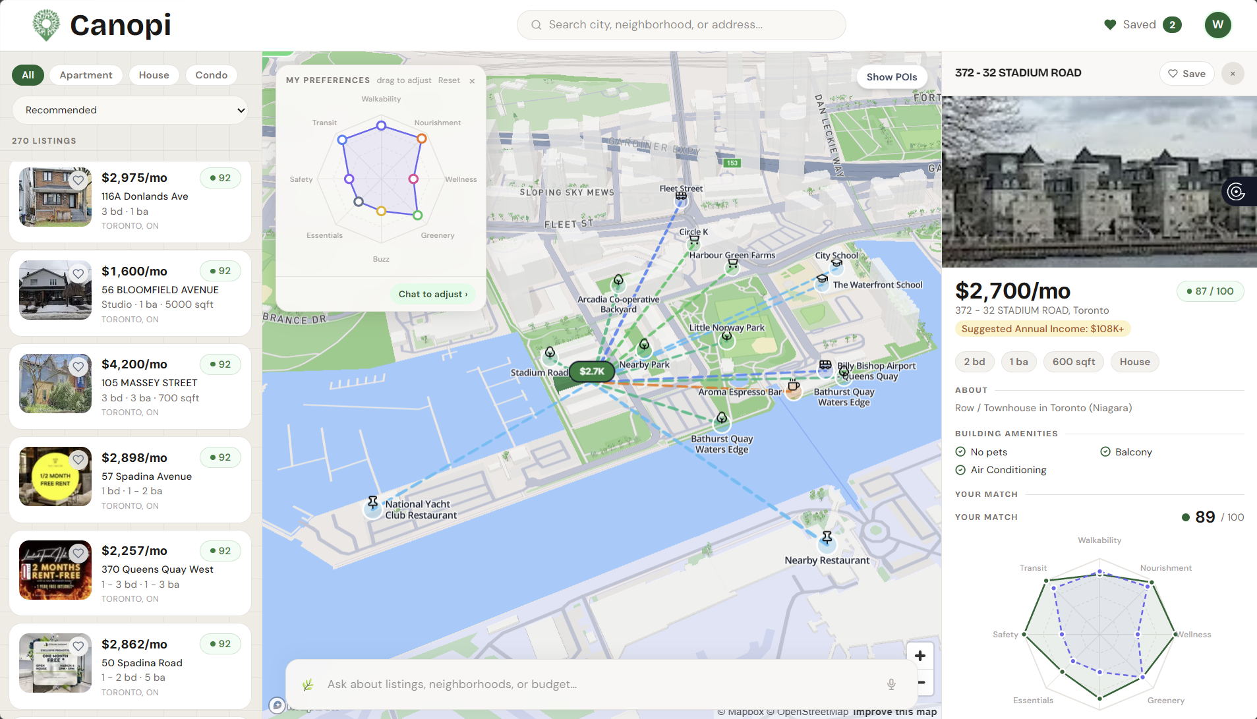The image size is (1257, 719).
Task: Click the Ask about listings chat input
Action: (x=601, y=684)
